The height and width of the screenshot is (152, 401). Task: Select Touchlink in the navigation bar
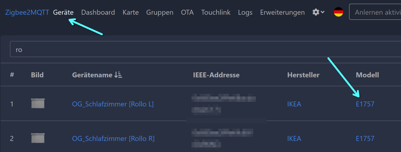pyautogui.click(x=216, y=12)
